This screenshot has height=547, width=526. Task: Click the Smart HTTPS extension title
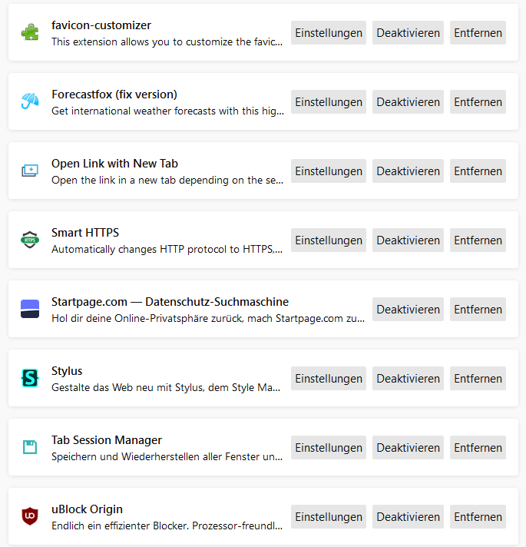tap(85, 233)
